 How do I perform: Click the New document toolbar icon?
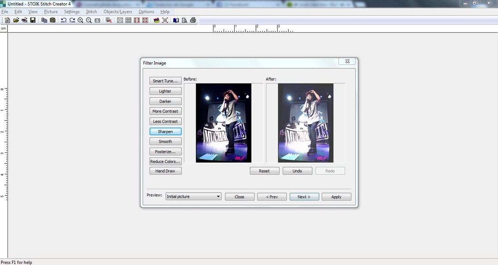[8, 20]
